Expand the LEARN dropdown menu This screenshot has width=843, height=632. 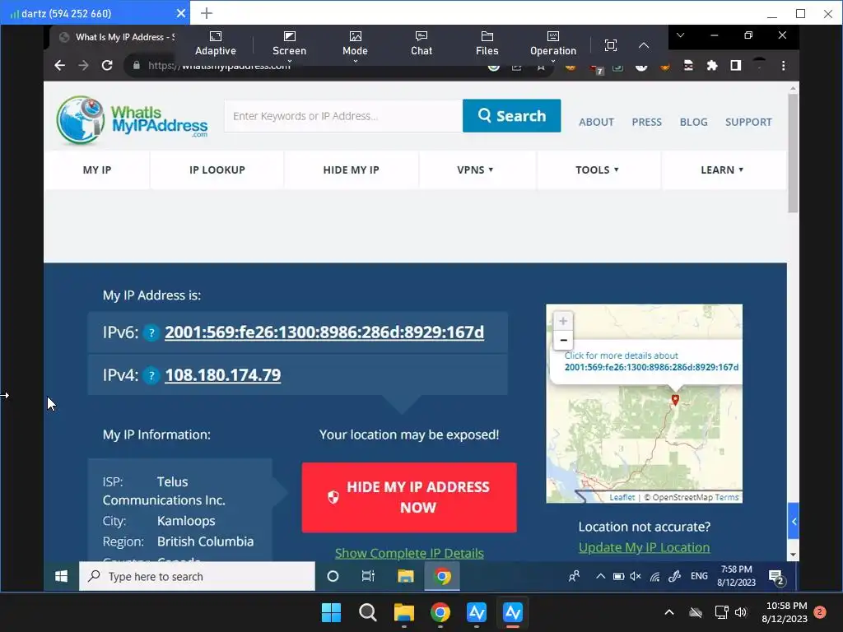coord(722,170)
